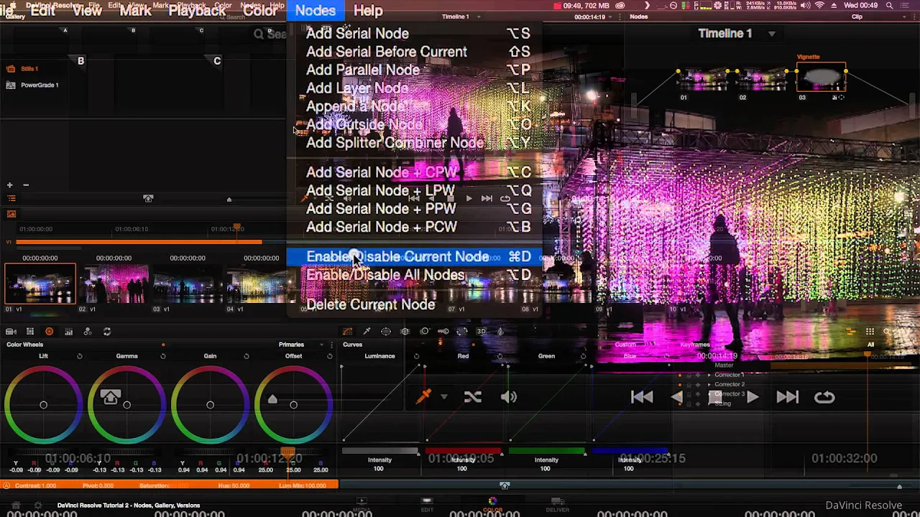920x517 pixels.
Task: Open the Blur palette icon
Action: 424,331
